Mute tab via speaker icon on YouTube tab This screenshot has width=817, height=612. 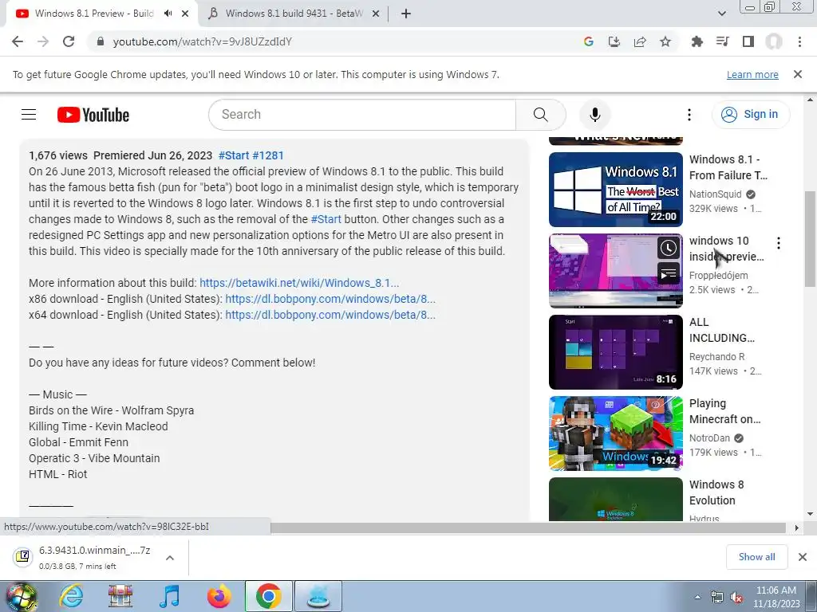click(x=168, y=14)
